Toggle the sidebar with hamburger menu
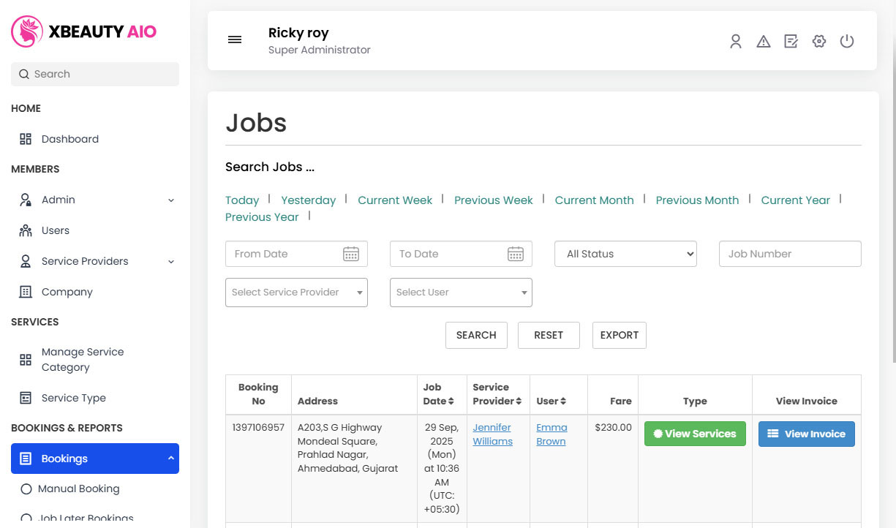 pyautogui.click(x=235, y=39)
